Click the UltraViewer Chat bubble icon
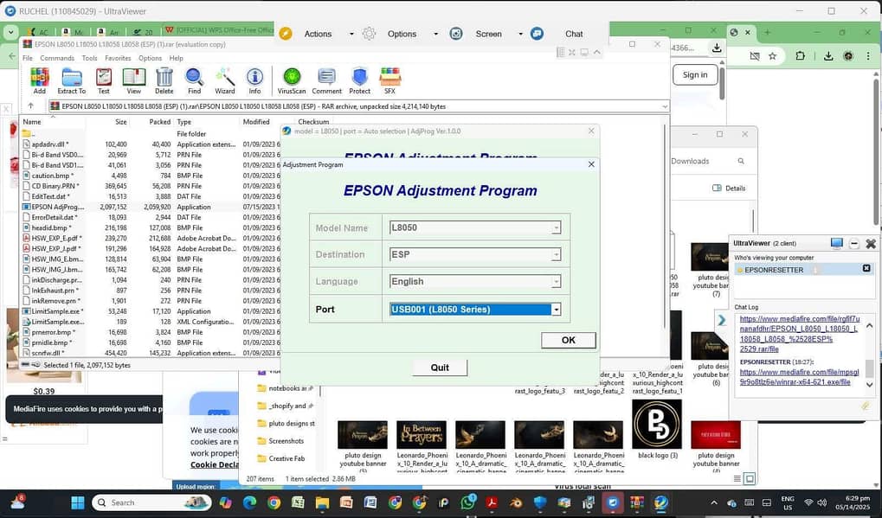This screenshot has width=882, height=518. 538,34
